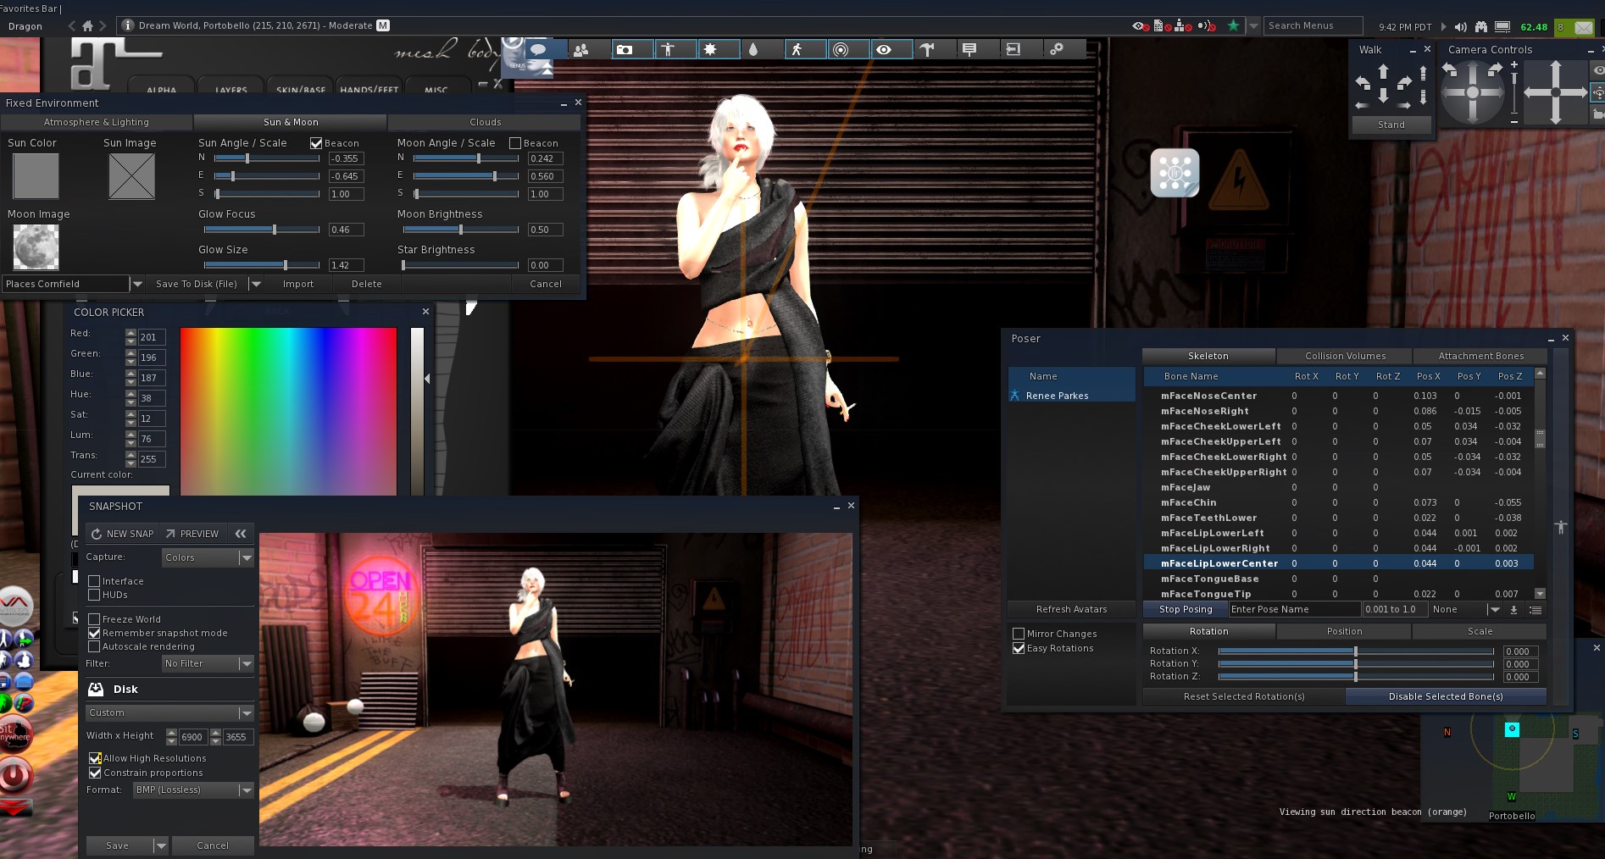The image size is (1605, 859).
Task: Open the build hammer tool
Action: pos(927,50)
